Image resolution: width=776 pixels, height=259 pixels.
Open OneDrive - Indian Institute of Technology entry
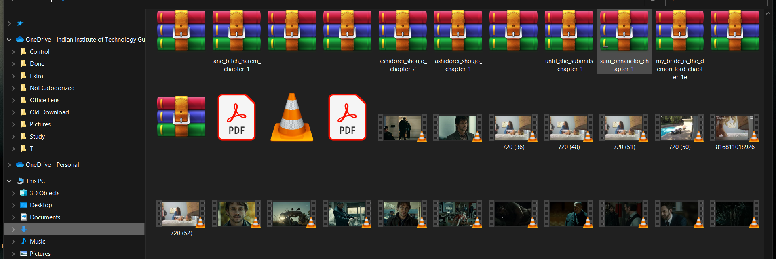[85, 40]
